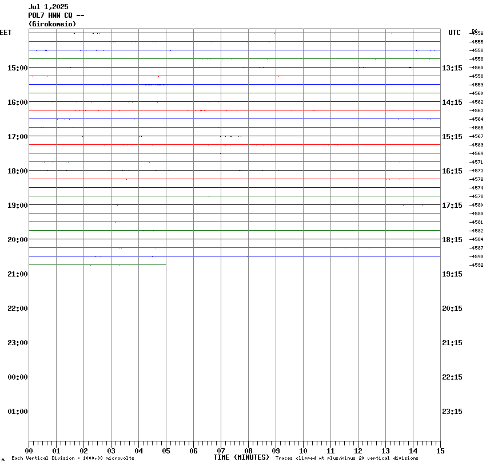The width and height of the screenshot is (486, 466).
Task: Click the "Traces clipped at plus/minus 20" note
Action: 347,458
